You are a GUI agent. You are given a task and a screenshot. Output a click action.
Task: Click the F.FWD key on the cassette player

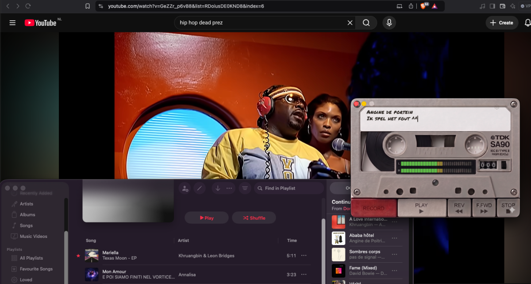click(x=484, y=208)
